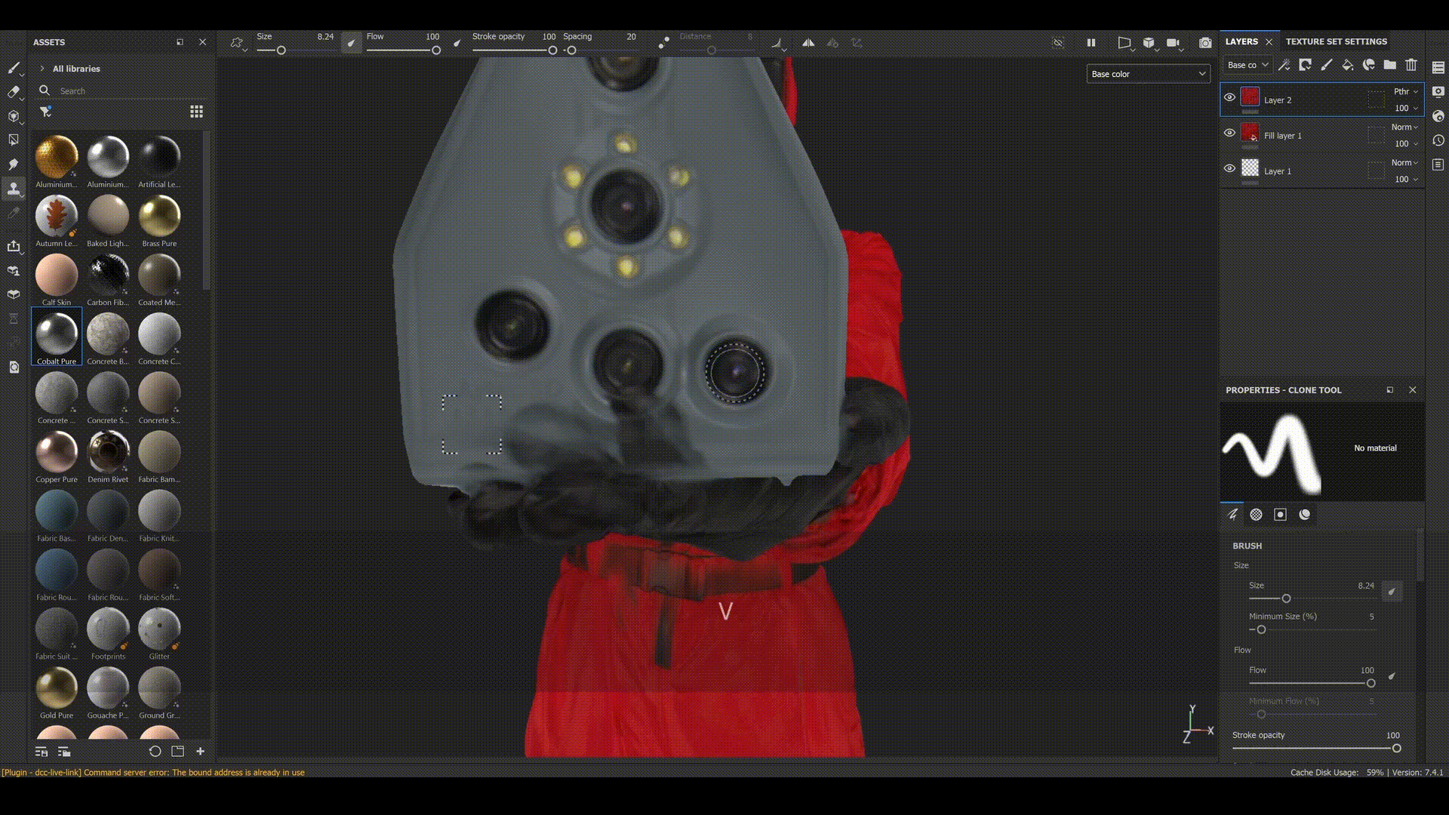
Task: Open the brush falloff curve options
Action: point(777,43)
